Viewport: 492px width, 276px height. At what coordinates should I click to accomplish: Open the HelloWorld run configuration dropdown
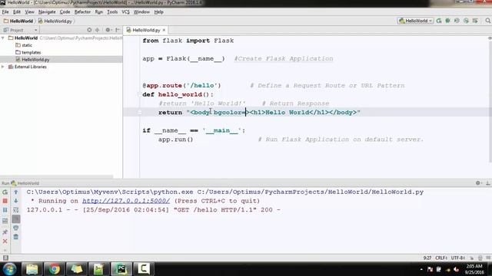click(415, 21)
